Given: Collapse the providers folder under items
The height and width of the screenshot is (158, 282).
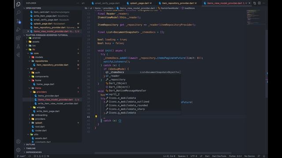Looking at the screenshot, I should pos(41,92).
